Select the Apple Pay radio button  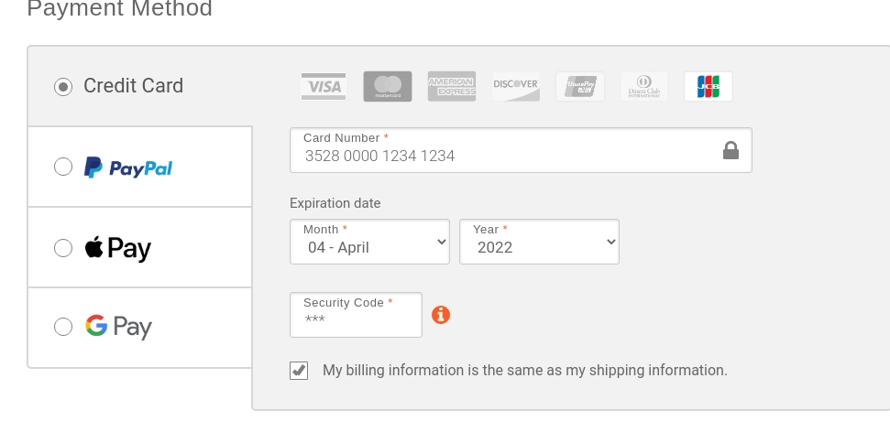[63, 248]
